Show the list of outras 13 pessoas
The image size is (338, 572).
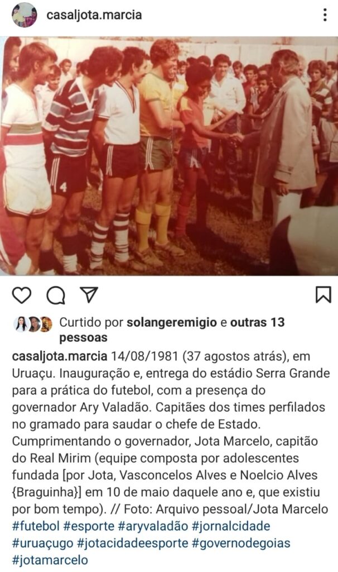[172, 330]
